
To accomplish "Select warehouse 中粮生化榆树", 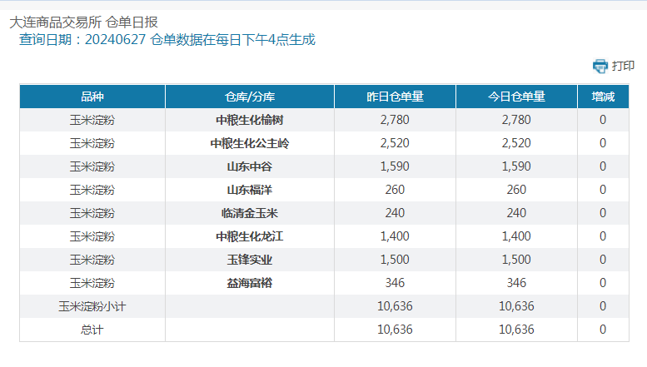I will coord(250,120).
